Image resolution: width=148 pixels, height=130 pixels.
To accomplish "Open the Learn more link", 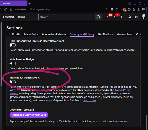I will 89,101.
